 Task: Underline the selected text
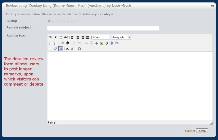[60, 37]
